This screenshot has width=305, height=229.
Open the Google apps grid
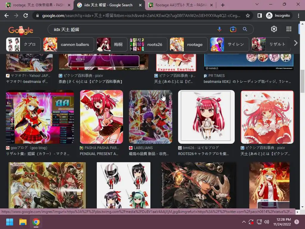289,29
